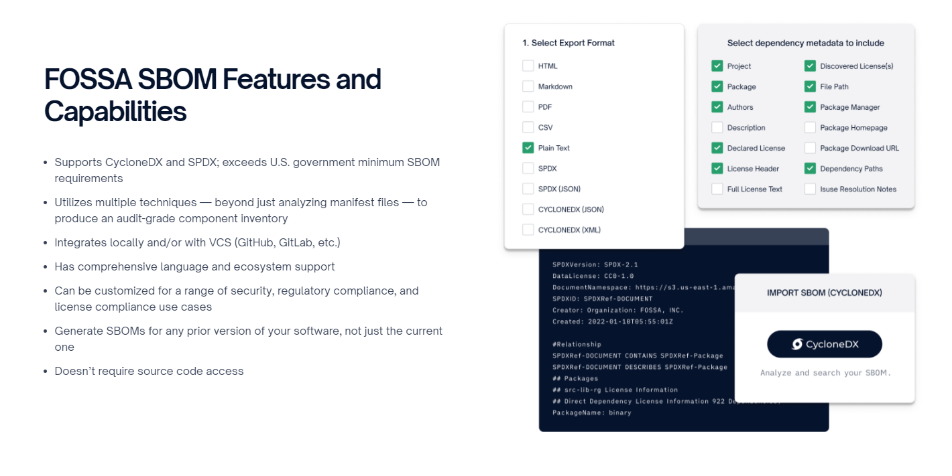Tick the PDF export format checkbox
The width and height of the screenshot is (952, 476).
(528, 107)
